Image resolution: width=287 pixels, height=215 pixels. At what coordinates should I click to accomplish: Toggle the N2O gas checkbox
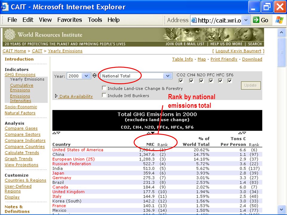(201, 81)
